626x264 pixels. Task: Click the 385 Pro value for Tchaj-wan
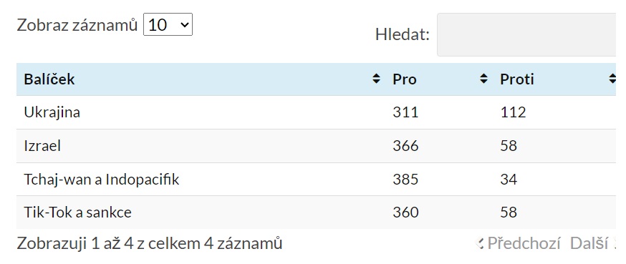405,180
